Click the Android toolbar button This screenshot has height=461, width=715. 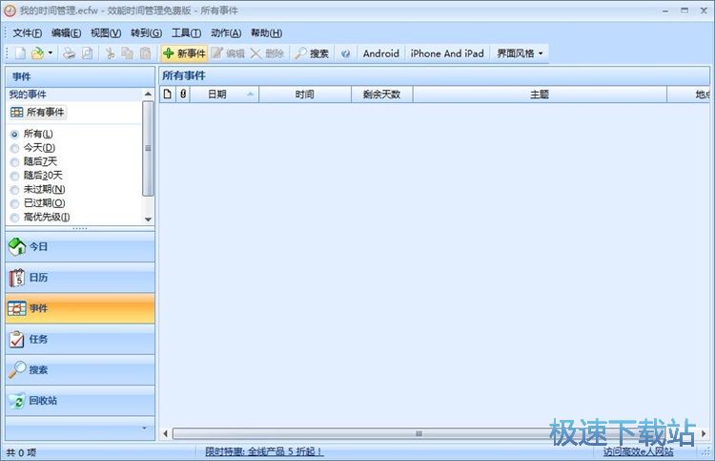[380, 53]
